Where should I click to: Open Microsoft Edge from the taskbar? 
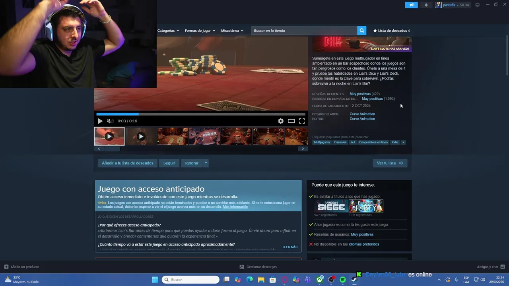(249, 280)
